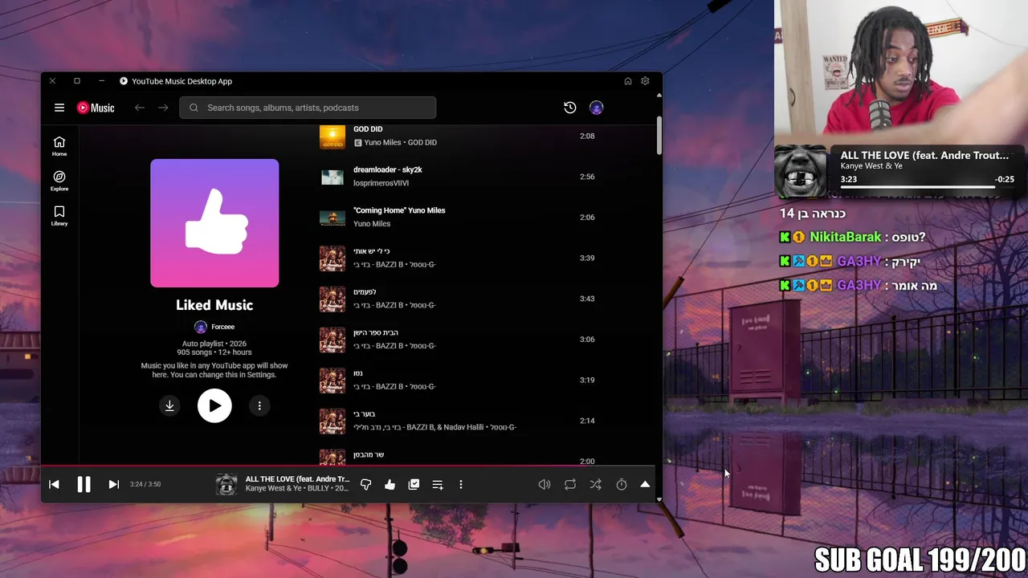
Task: Open the hamburger guide menu
Action: 59,108
